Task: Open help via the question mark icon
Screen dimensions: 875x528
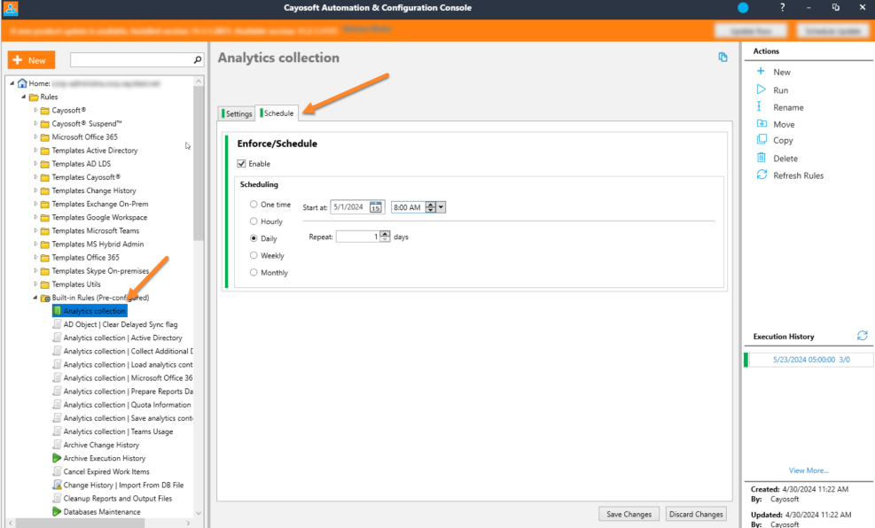Action: pos(783,7)
